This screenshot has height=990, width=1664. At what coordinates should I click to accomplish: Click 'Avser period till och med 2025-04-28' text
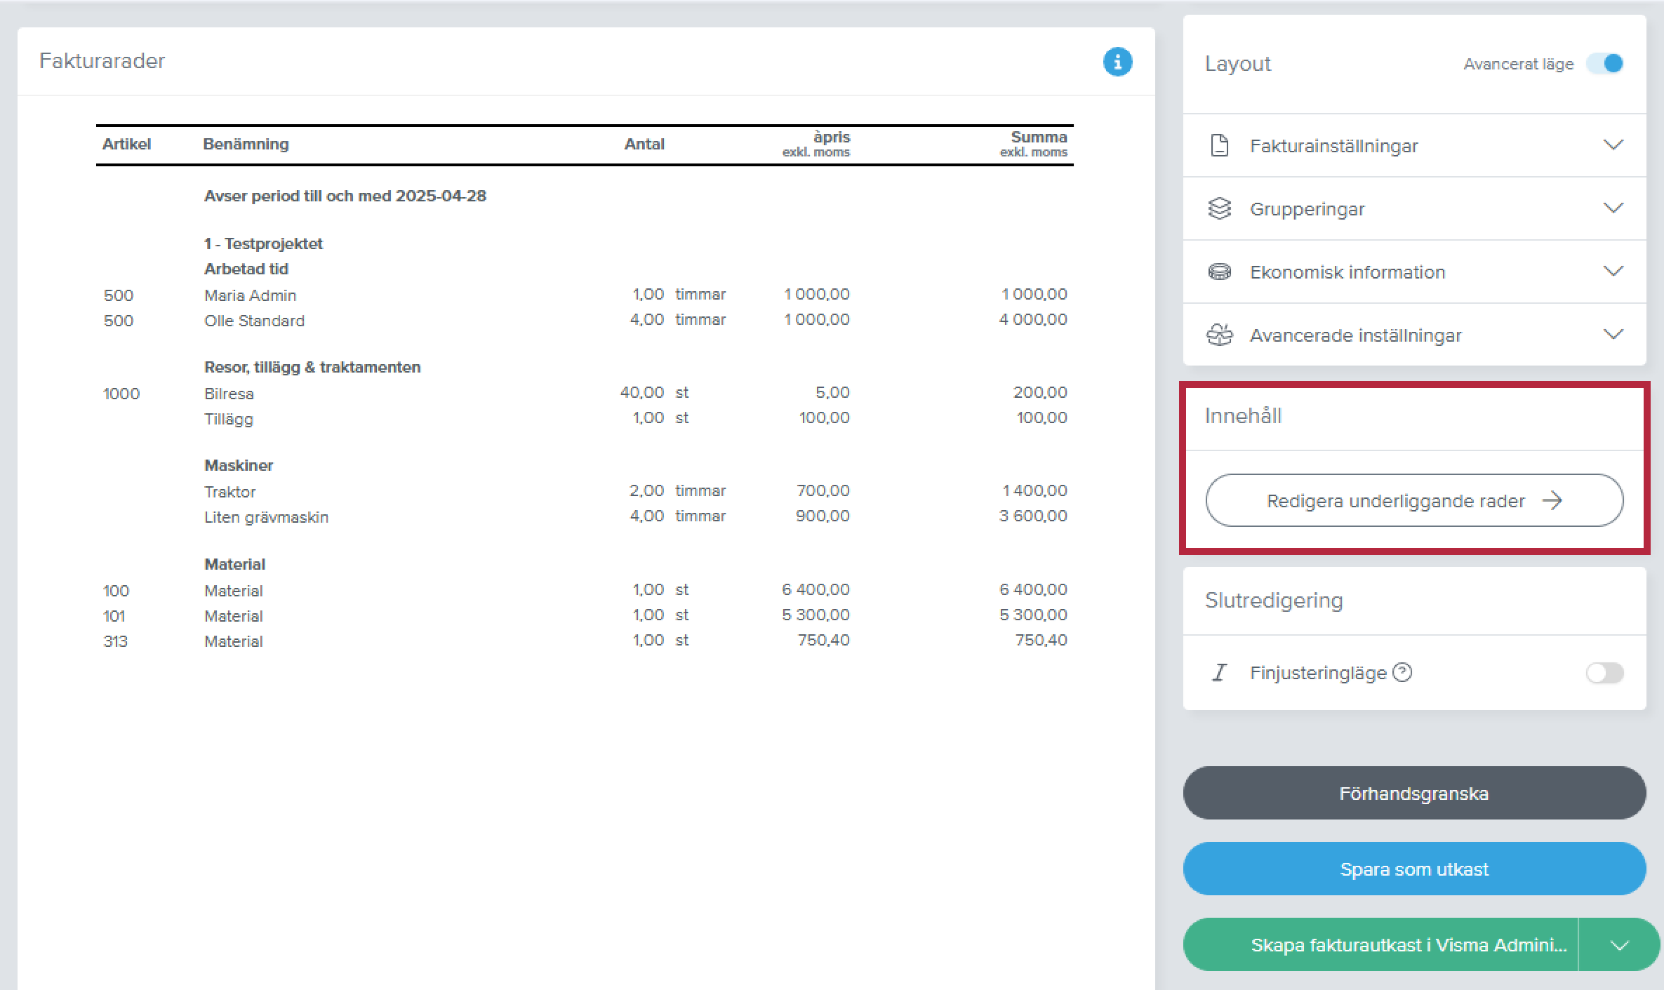[x=345, y=196]
